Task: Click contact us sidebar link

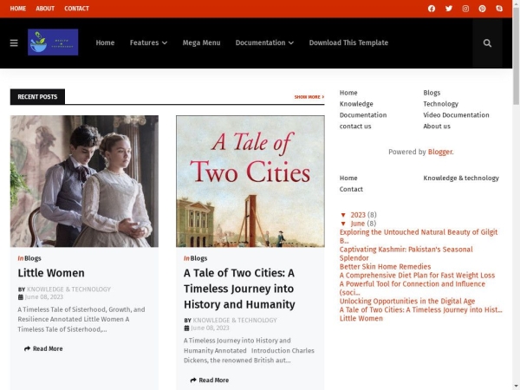Action: 355,127
